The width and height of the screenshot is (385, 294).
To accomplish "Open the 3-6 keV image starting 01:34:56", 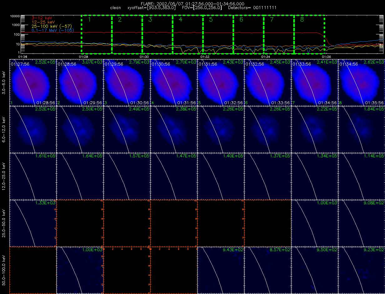I will [x=362, y=82].
